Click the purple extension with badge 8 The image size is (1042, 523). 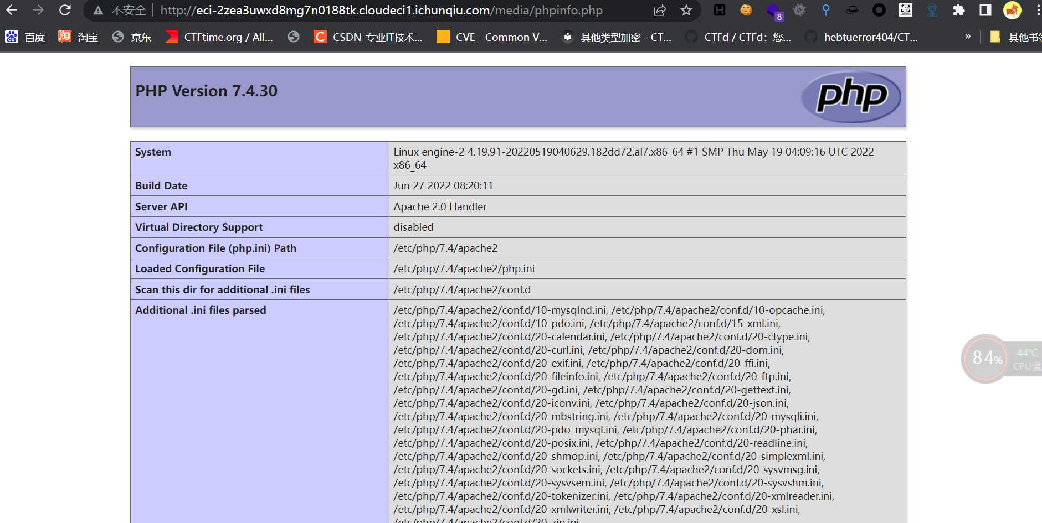tap(773, 11)
